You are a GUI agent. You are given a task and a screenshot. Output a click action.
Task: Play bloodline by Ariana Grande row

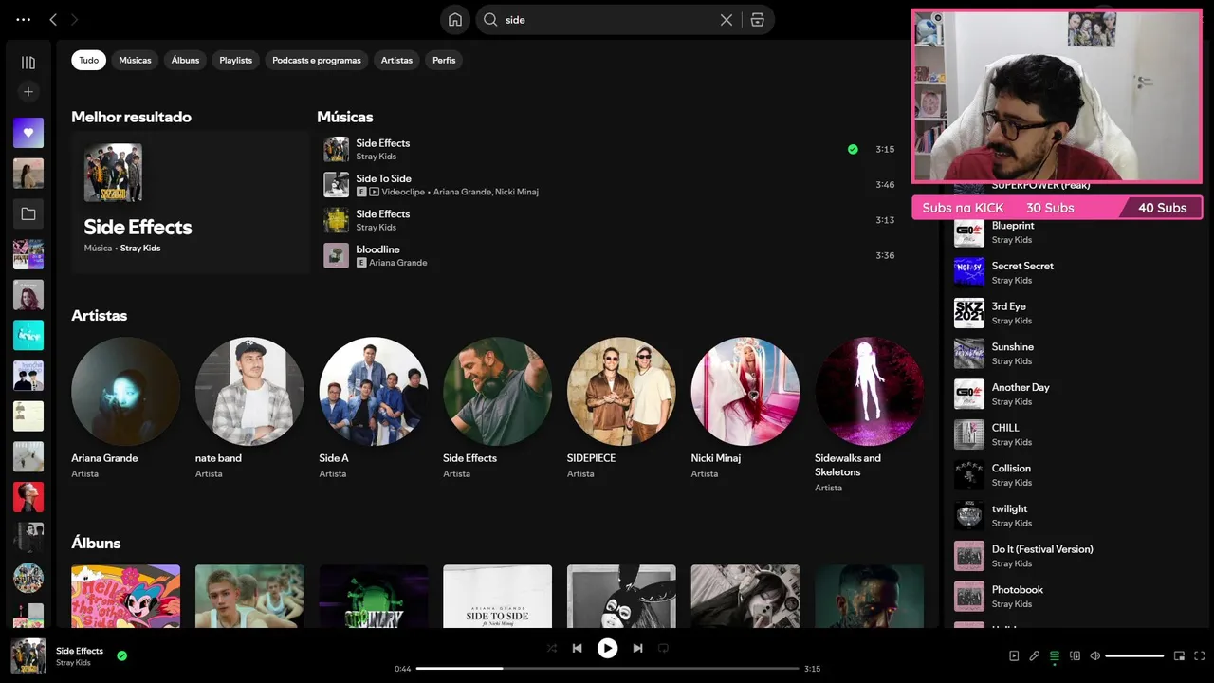[x=611, y=255]
